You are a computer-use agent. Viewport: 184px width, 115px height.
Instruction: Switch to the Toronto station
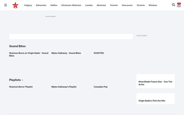114,5
